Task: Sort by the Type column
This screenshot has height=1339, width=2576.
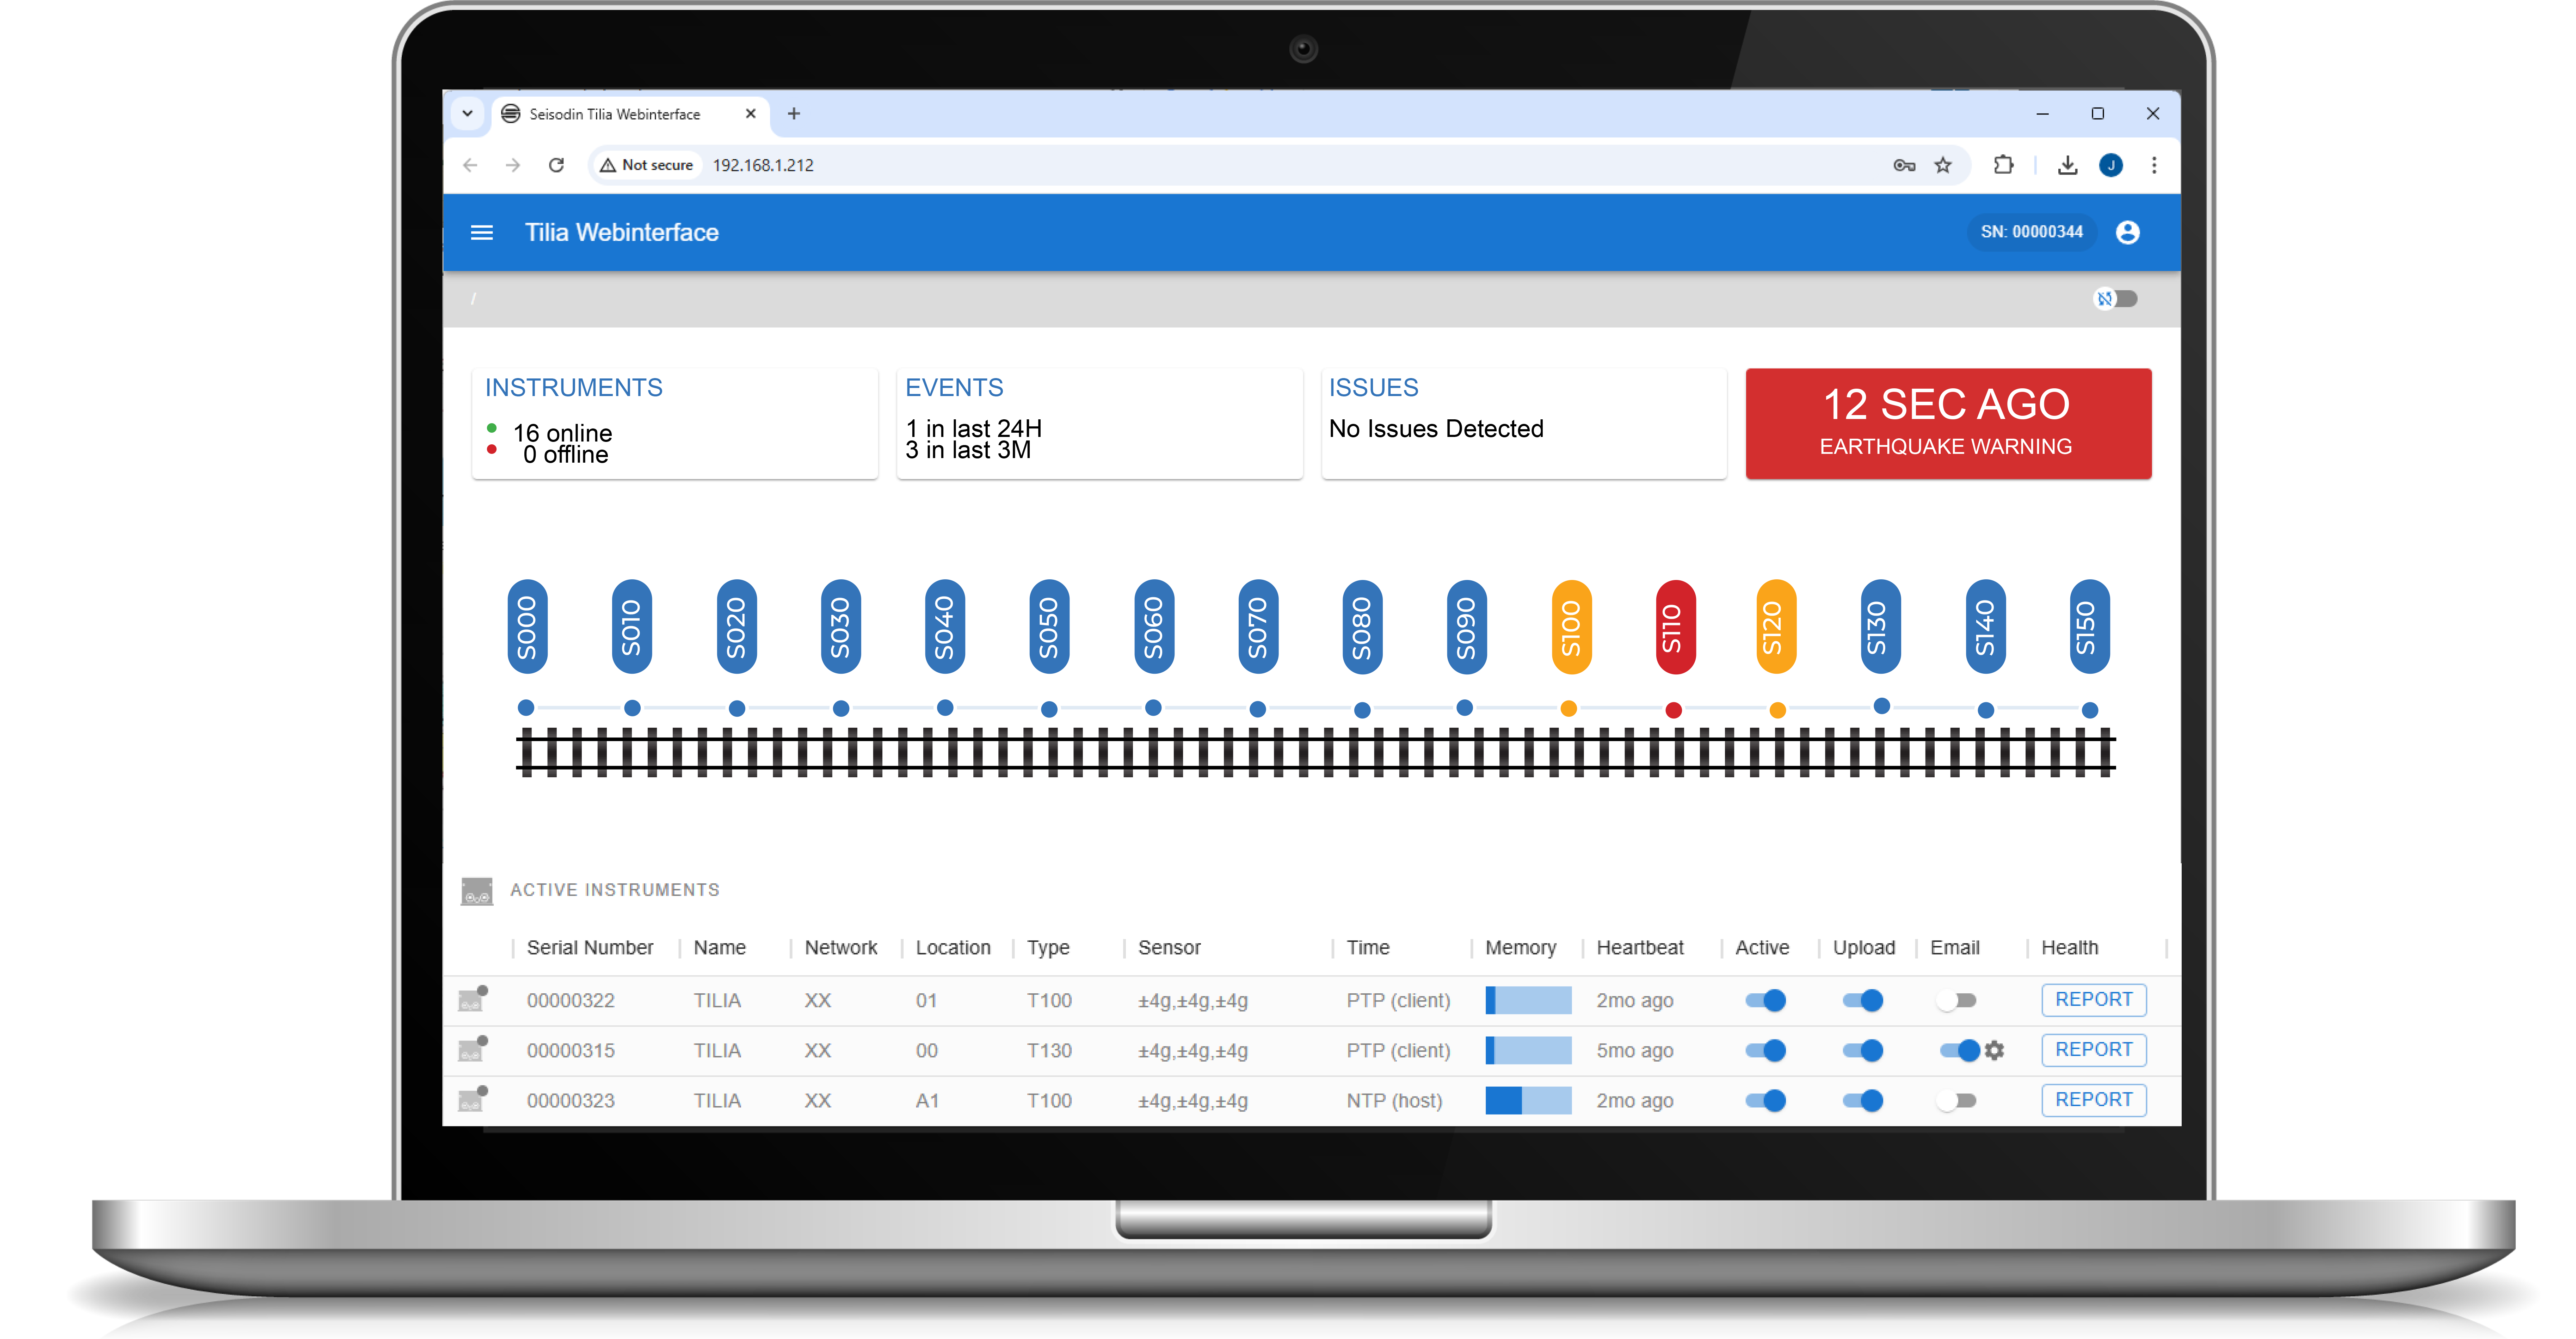Action: [x=1048, y=947]
